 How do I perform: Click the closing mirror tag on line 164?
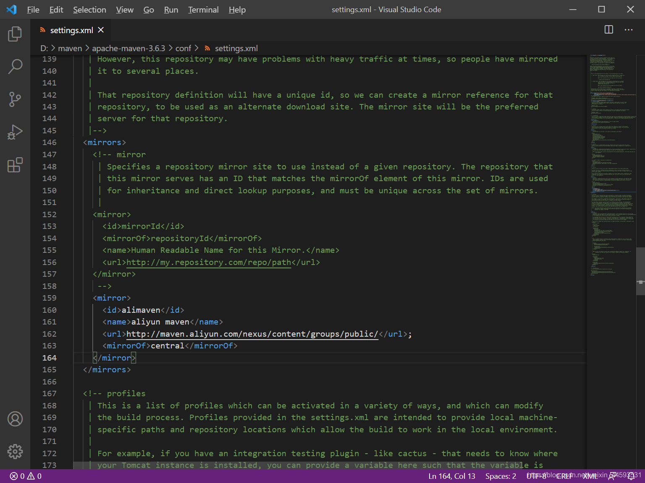114,358
